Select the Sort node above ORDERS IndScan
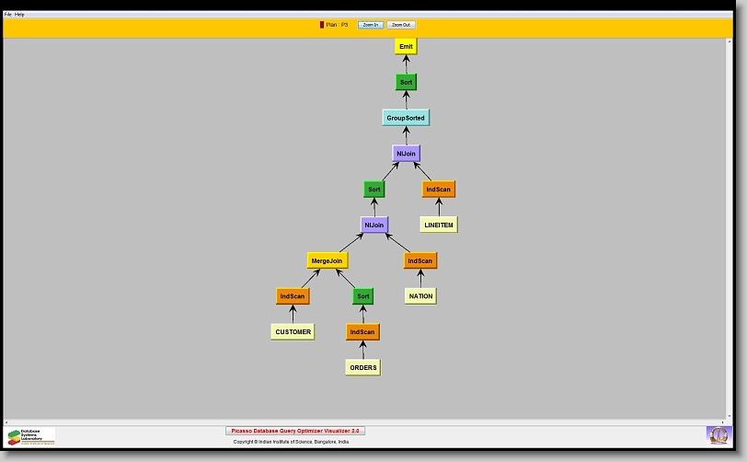 point(363,296)
